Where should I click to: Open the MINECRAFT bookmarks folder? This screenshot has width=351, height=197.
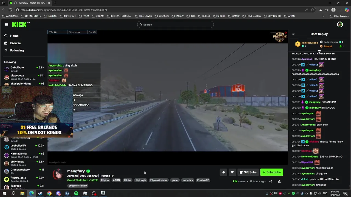point(68,16)
